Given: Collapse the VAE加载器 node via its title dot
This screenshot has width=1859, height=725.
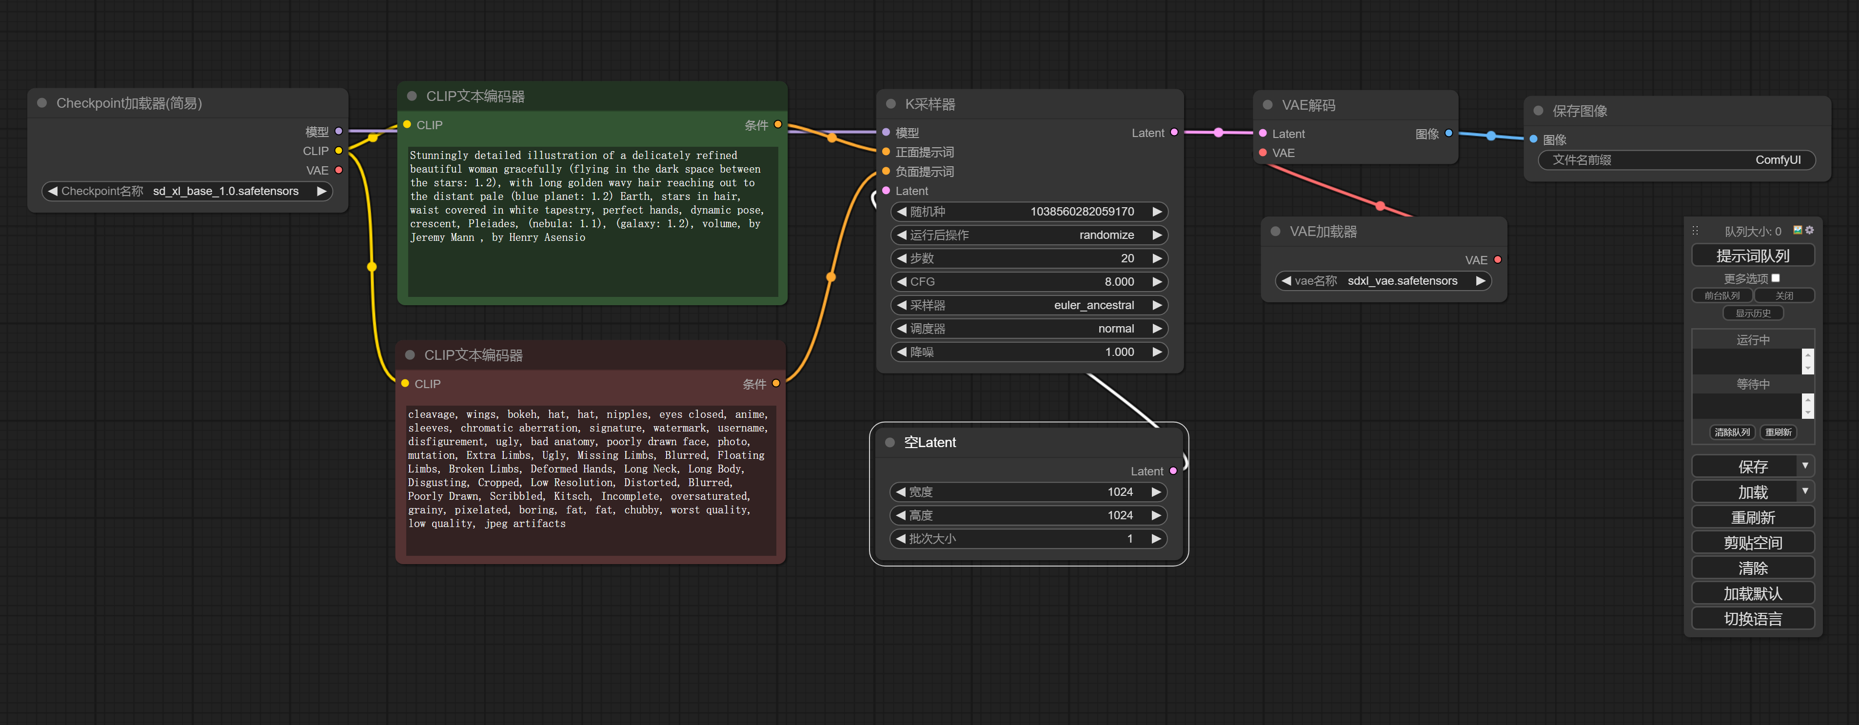Looking at the screenshot, I should tap(1275, 232).
